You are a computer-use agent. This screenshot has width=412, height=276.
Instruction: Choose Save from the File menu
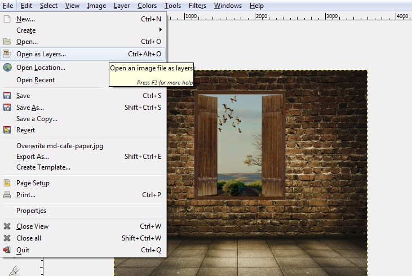click(83, 96)
